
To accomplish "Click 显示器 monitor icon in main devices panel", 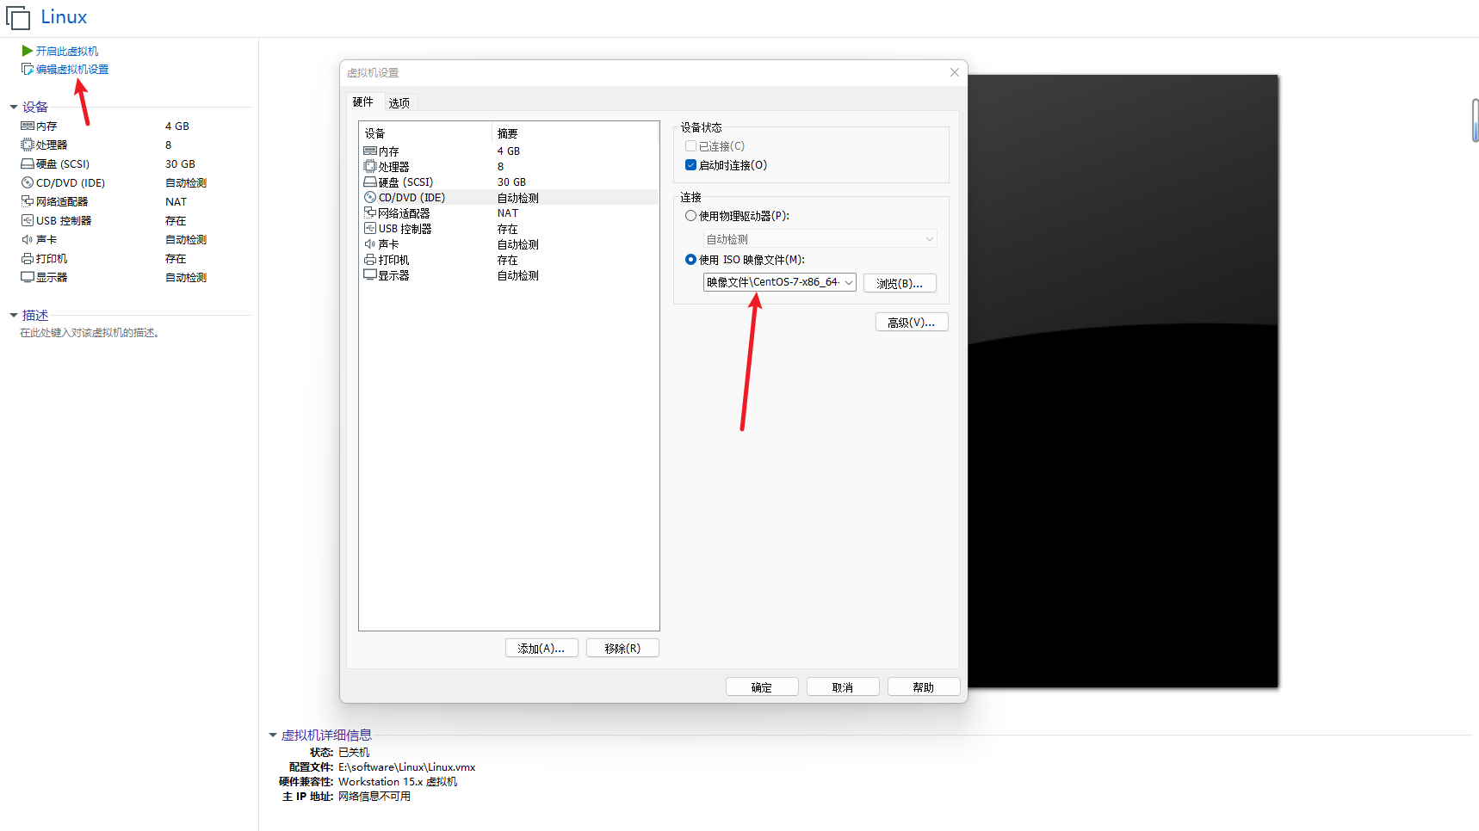I will click(x=28, y=277).
